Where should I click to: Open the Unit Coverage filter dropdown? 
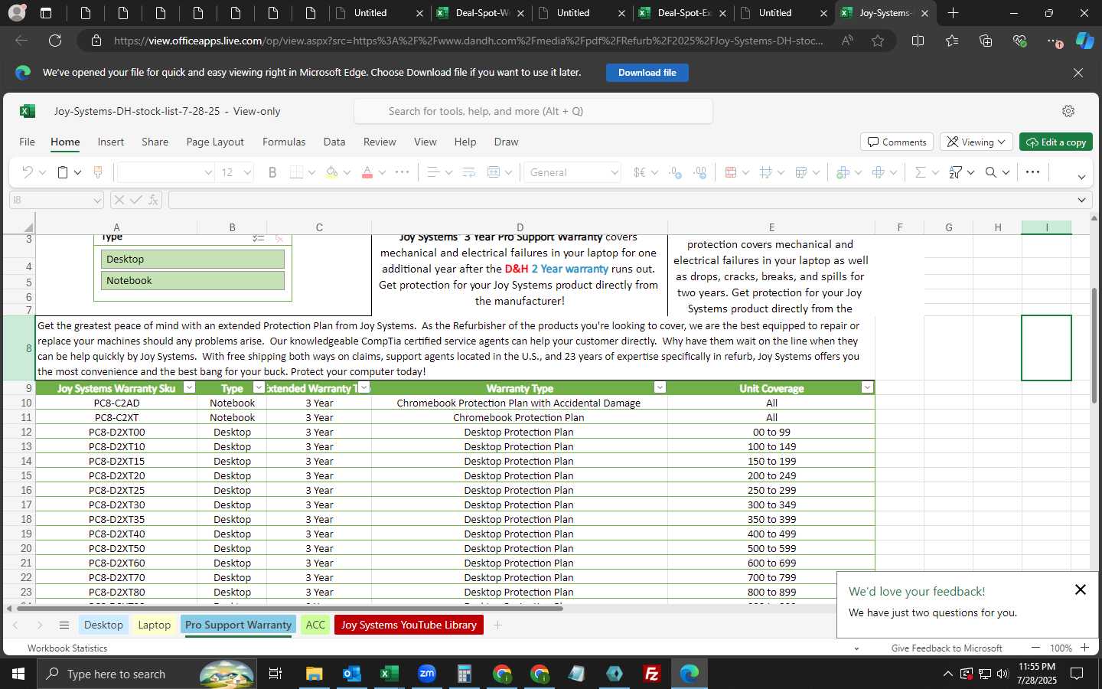867,387
